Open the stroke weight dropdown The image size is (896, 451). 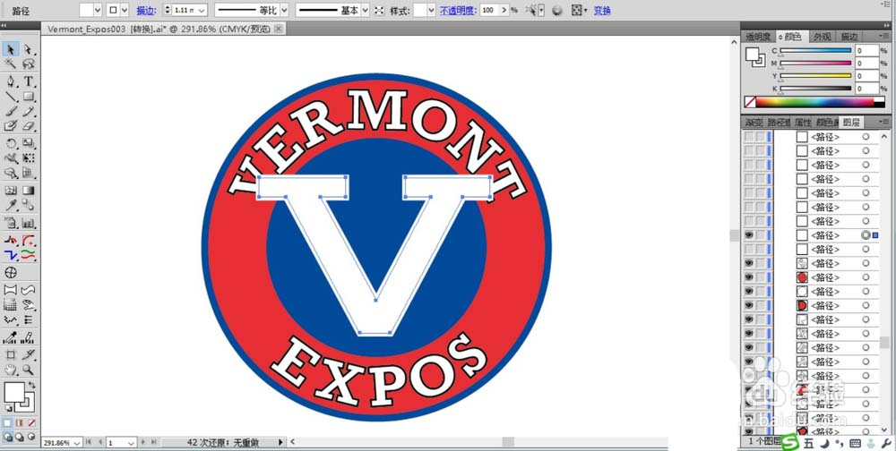tap(203, 10)
